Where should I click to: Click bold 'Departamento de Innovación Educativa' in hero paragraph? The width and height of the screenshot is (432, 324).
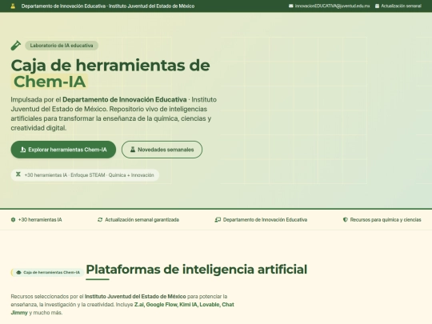point(125,99)
